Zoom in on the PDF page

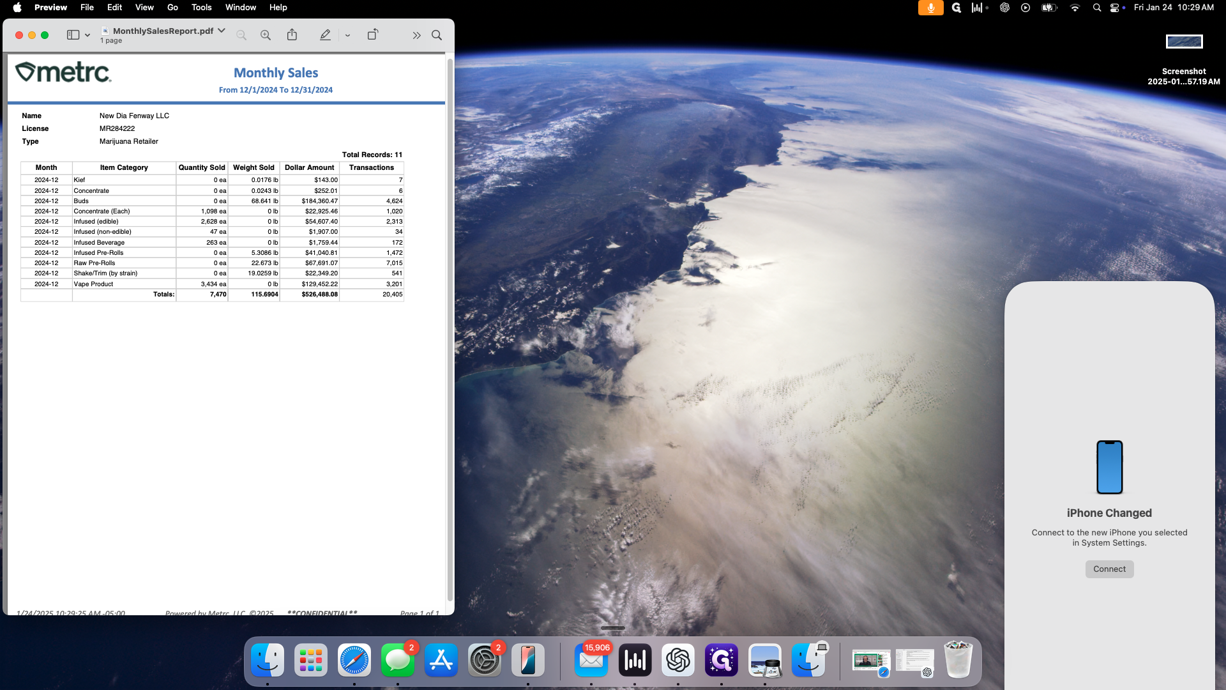(x=266, y=35)
